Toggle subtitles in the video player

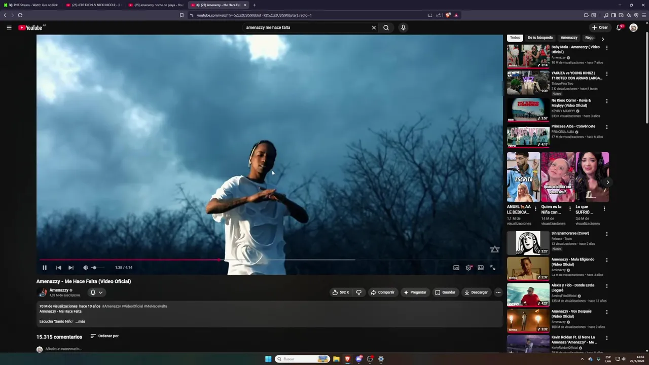coord(456,268)
